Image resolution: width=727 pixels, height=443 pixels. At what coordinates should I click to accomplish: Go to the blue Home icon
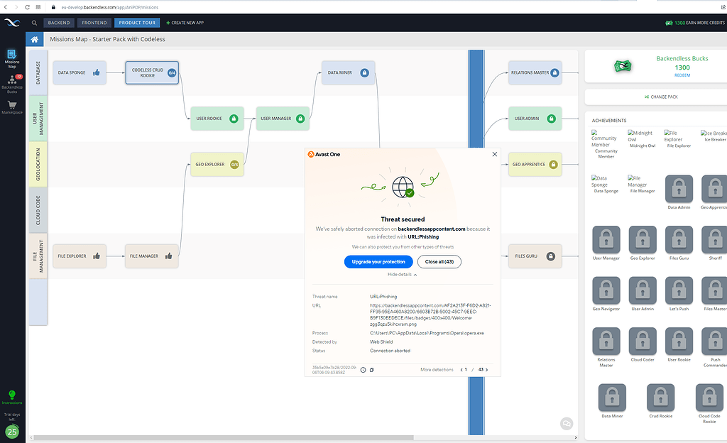coord(34,39)
